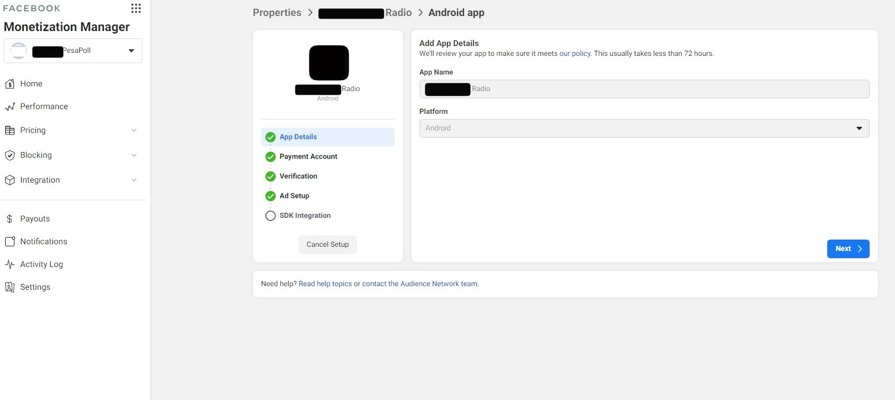Click the Payouts dollar icon

9,219
